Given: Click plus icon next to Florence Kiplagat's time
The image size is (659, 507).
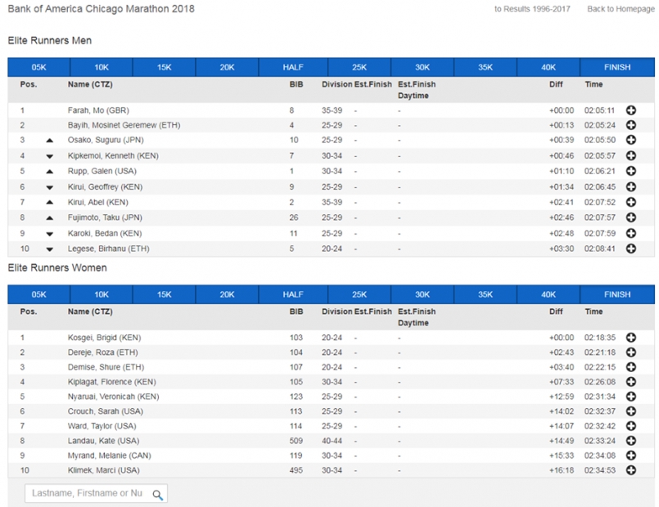Looking at the screenshot, I should [x=631, y=382].
